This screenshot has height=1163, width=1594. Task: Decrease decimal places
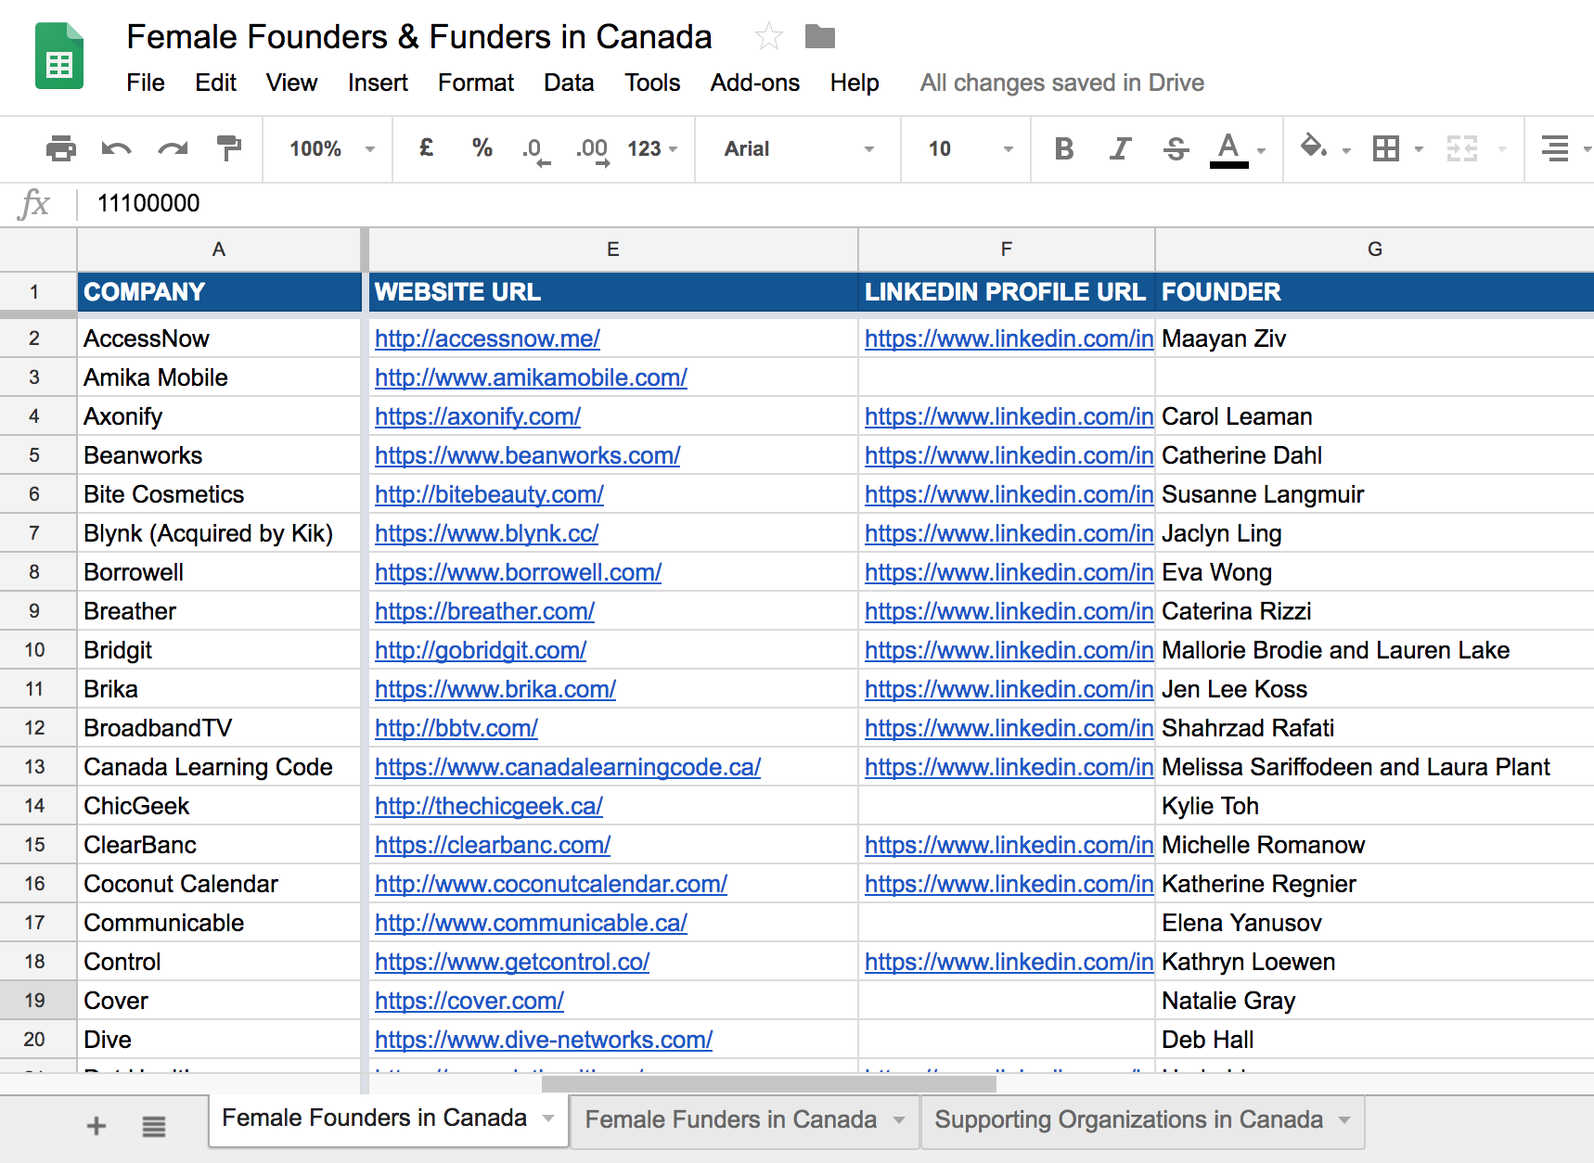pos(535,149)
